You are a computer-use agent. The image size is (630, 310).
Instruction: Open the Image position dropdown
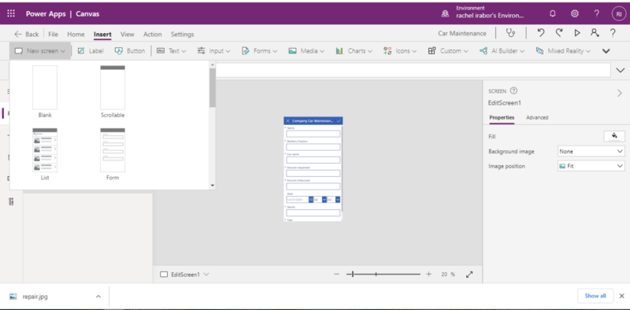pyautogui.click(x=591, y=166)
